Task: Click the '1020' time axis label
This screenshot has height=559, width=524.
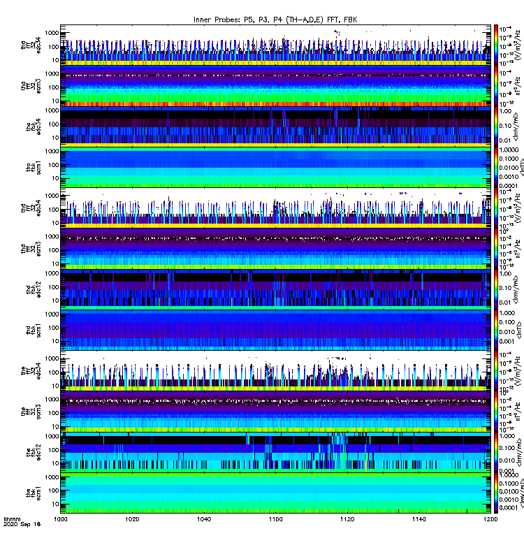Action: [132, 519]
